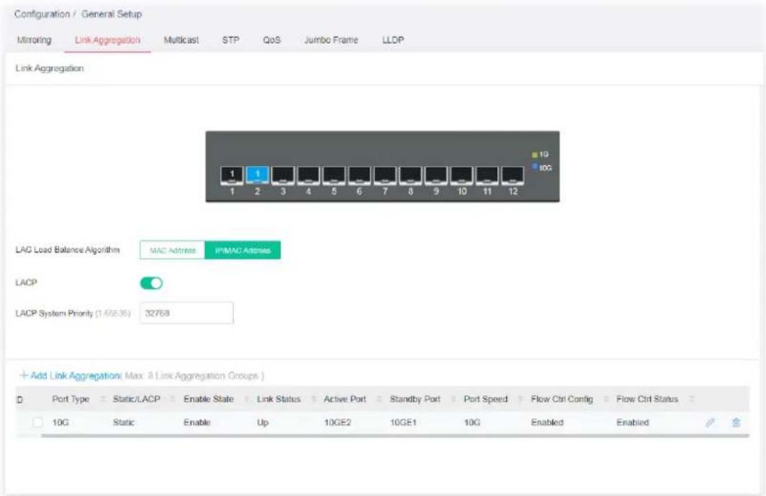Click the Static value in the row

124,422
